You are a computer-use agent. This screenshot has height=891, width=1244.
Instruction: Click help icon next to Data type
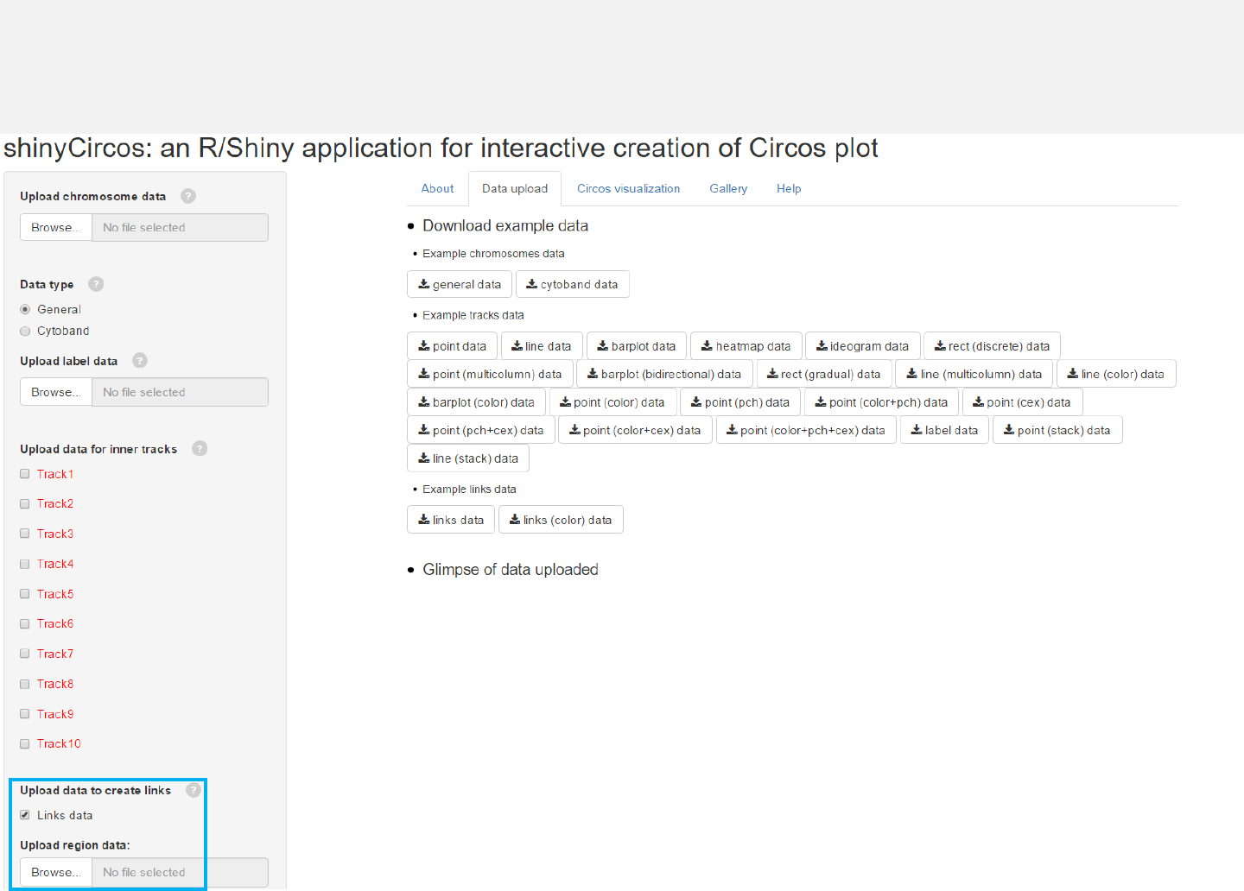click(x=96, y=284)
